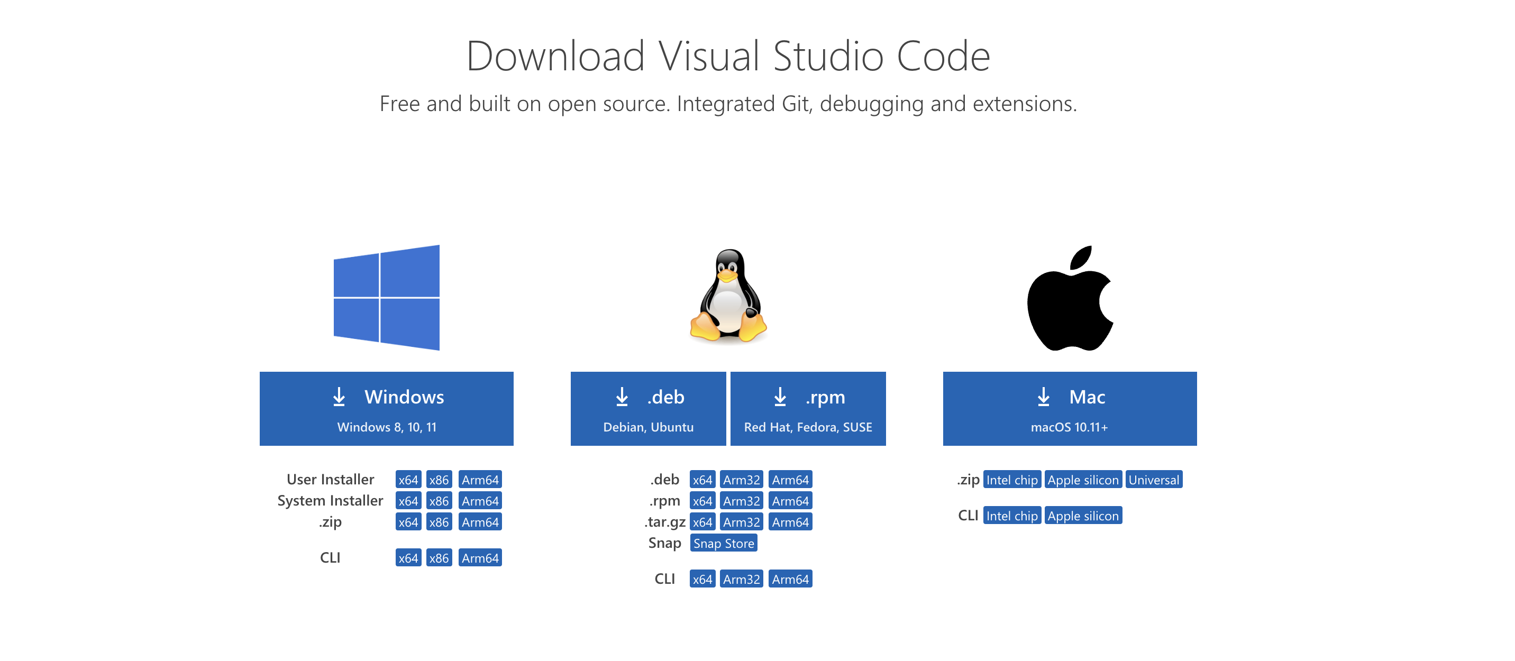Image resolution: width=1515 pixels, height=661 pixels.
Task: Get the Windows CLI x64 build
Action: click(x=408, y=558)
